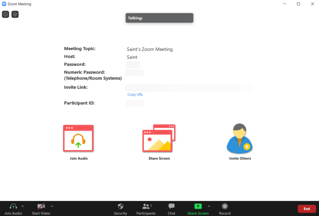The image size is (319, 216).
Task: Open the screen sharing options chevron
Action: (x=209, y=206)
